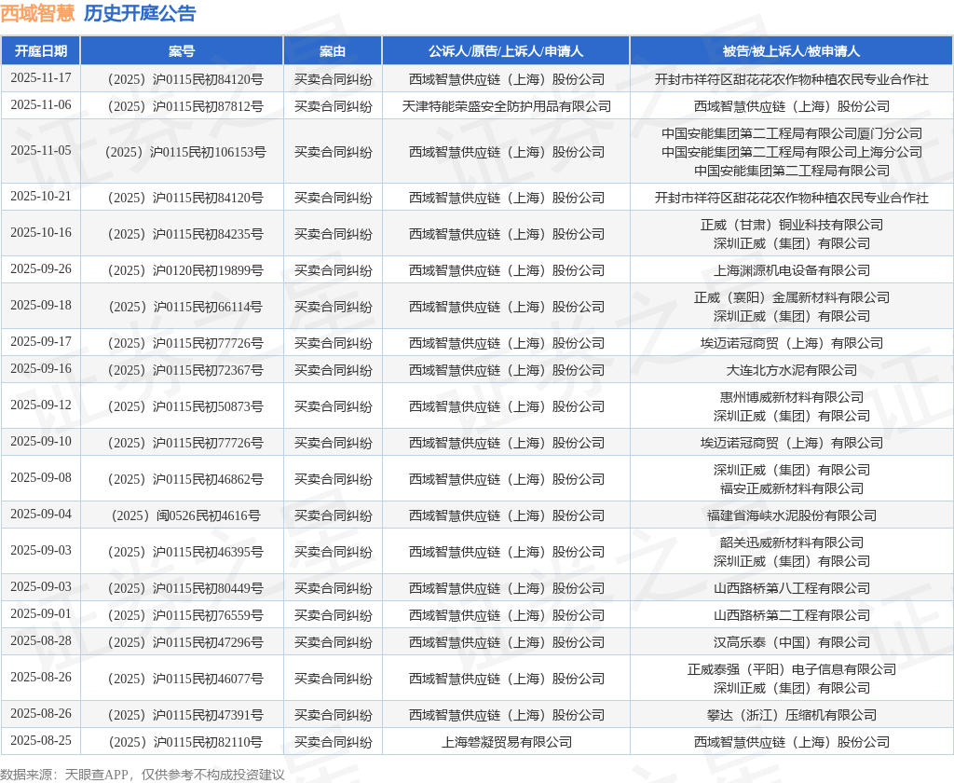
Task: Click the date 2025-09-12
Action: [x=41, y=405]
